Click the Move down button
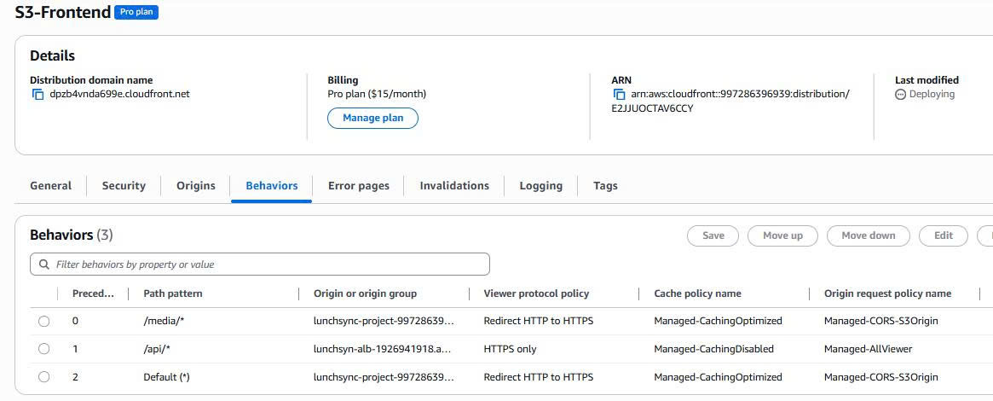993x401 pixels. click(x=868, y=235)
